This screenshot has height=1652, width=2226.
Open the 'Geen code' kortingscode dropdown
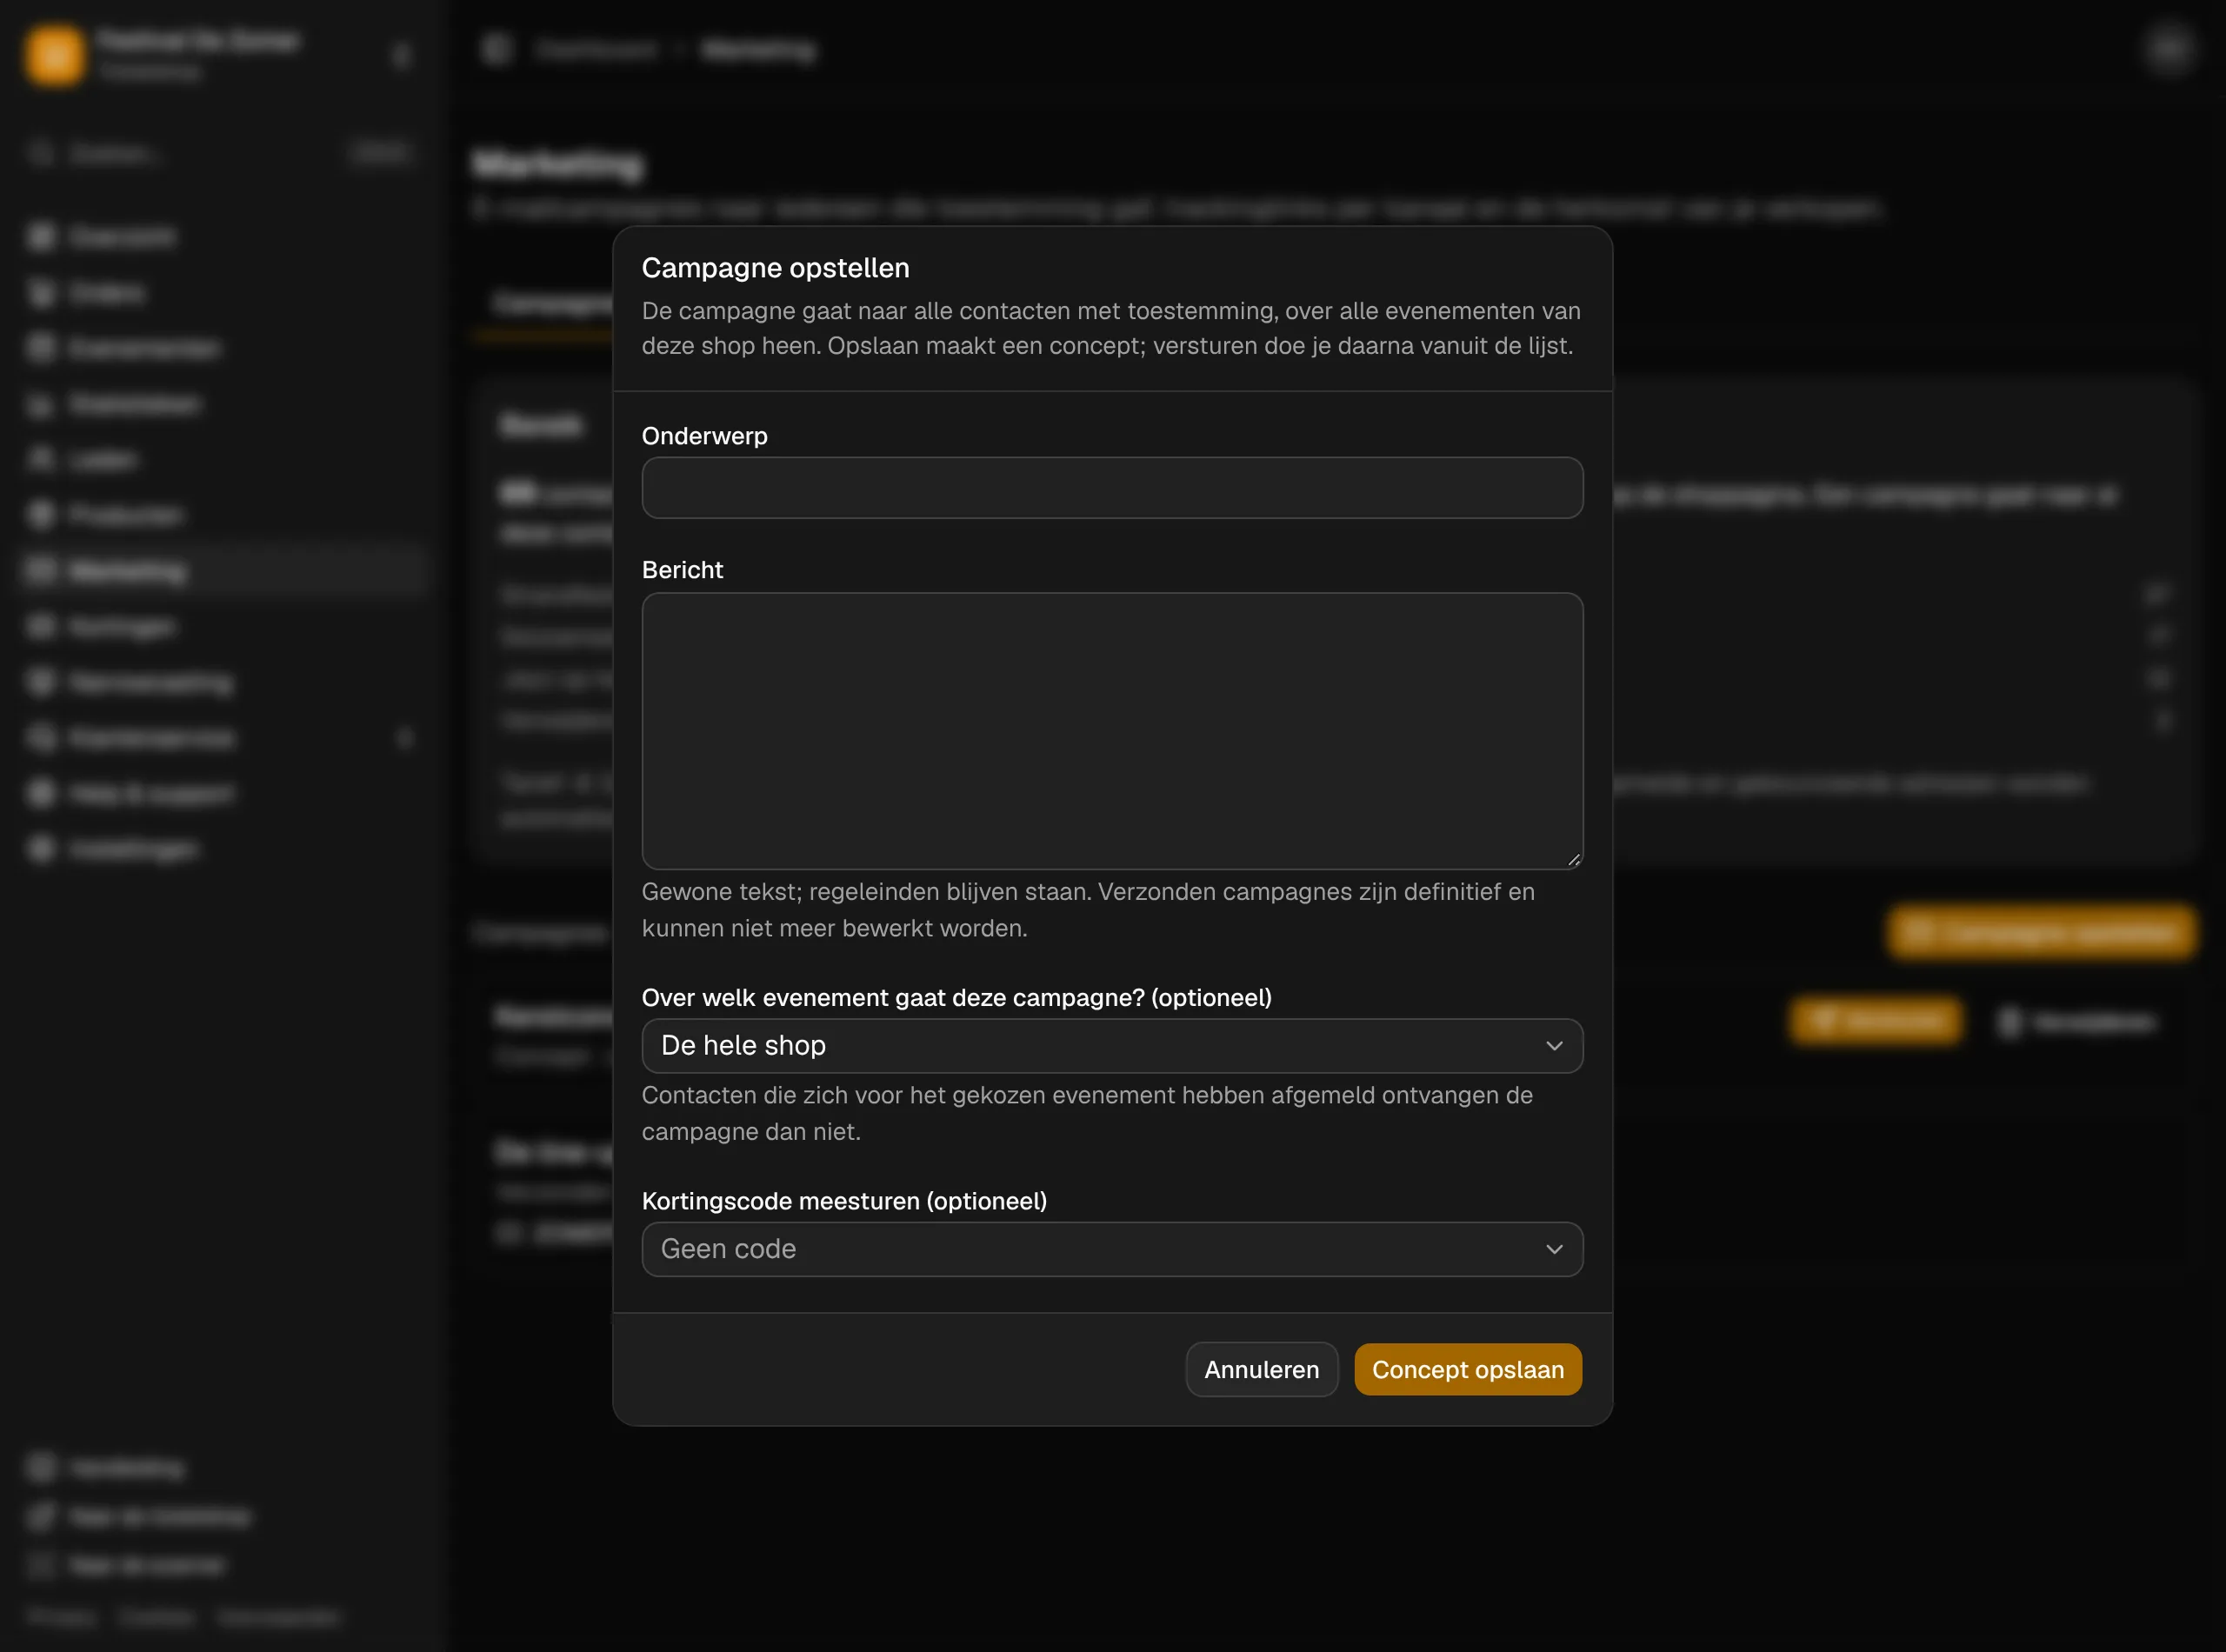click(x=1112, y=1249)
